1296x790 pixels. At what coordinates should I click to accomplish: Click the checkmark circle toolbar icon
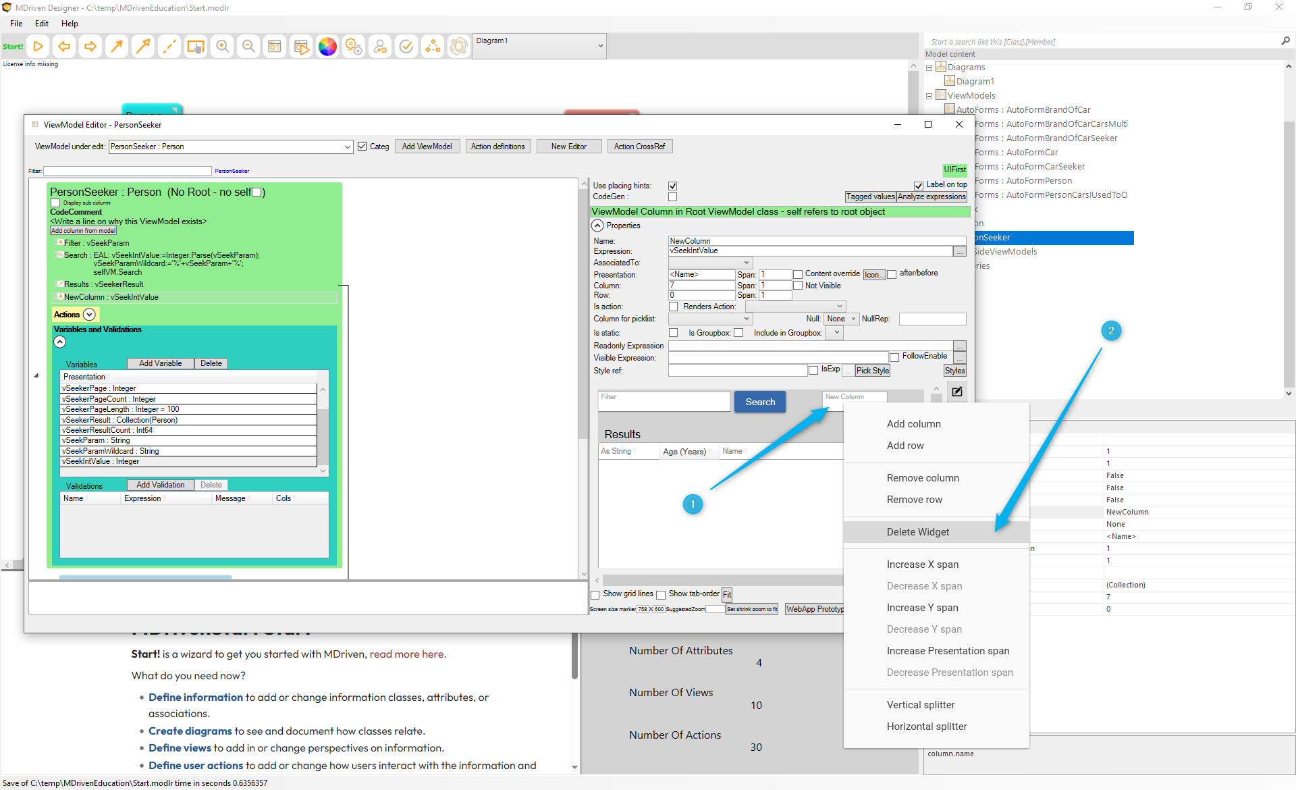(x=406, y=47)
